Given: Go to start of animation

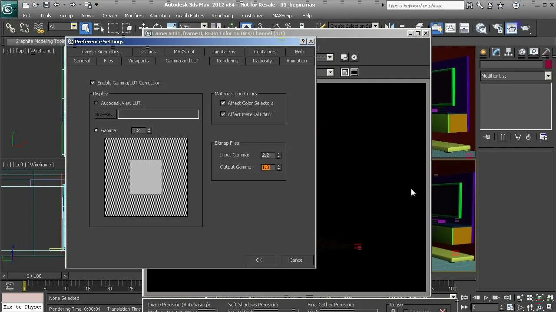Looking at the screenshot, I should coord(465,298).
